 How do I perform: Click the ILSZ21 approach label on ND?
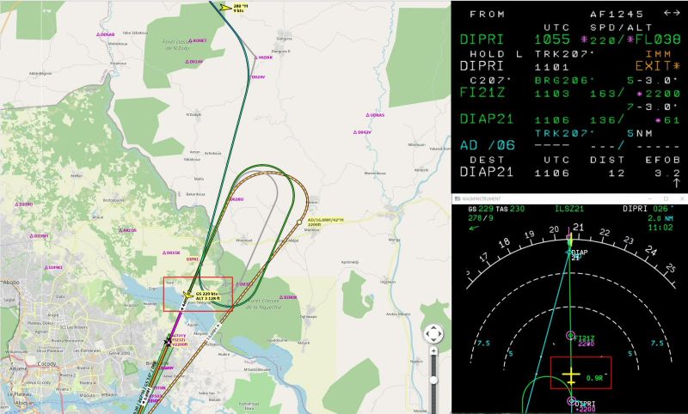[x=569, y=209]
